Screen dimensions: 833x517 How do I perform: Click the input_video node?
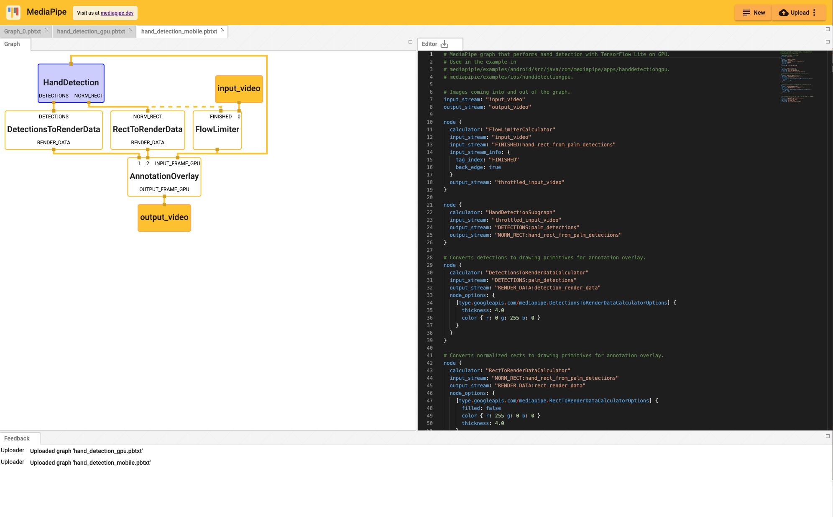click(239, 88)
